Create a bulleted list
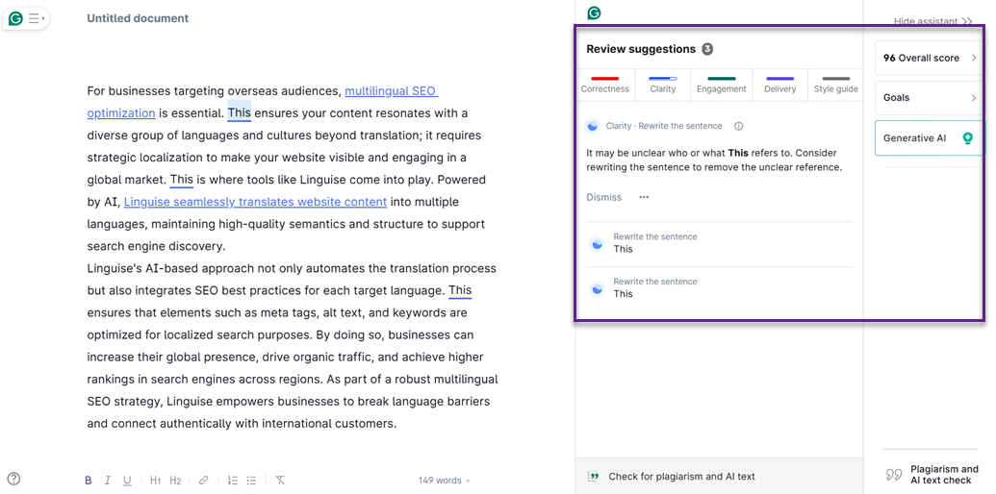Screen dimensions: 996x494 pos(251,480)
